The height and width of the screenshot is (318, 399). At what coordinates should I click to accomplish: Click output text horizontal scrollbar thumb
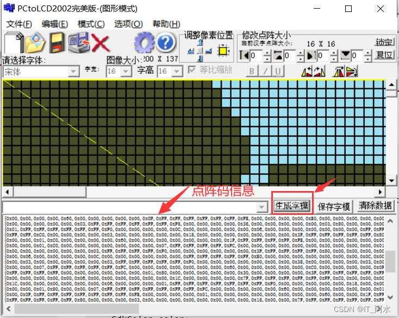77,309
